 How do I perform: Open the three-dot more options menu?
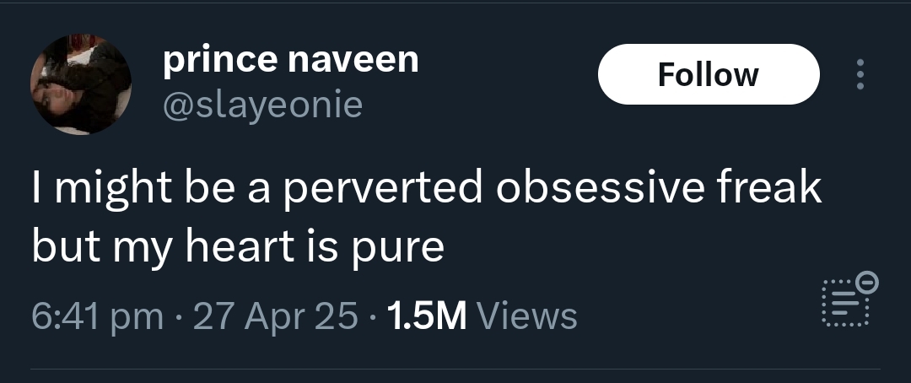pos(860,75)
